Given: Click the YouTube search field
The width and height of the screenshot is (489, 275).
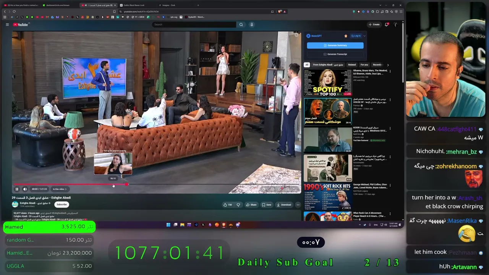Looking at the screenshot, I should pos(194,24).
